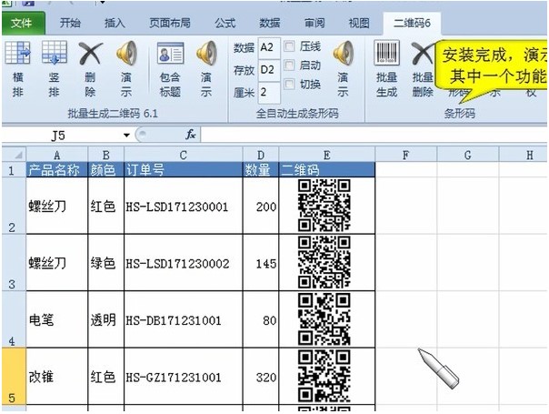Image resolution: width=549 pixels, height=414 pixels.
Task: Click the 改锥 product name cell
Action: [56, 376]
